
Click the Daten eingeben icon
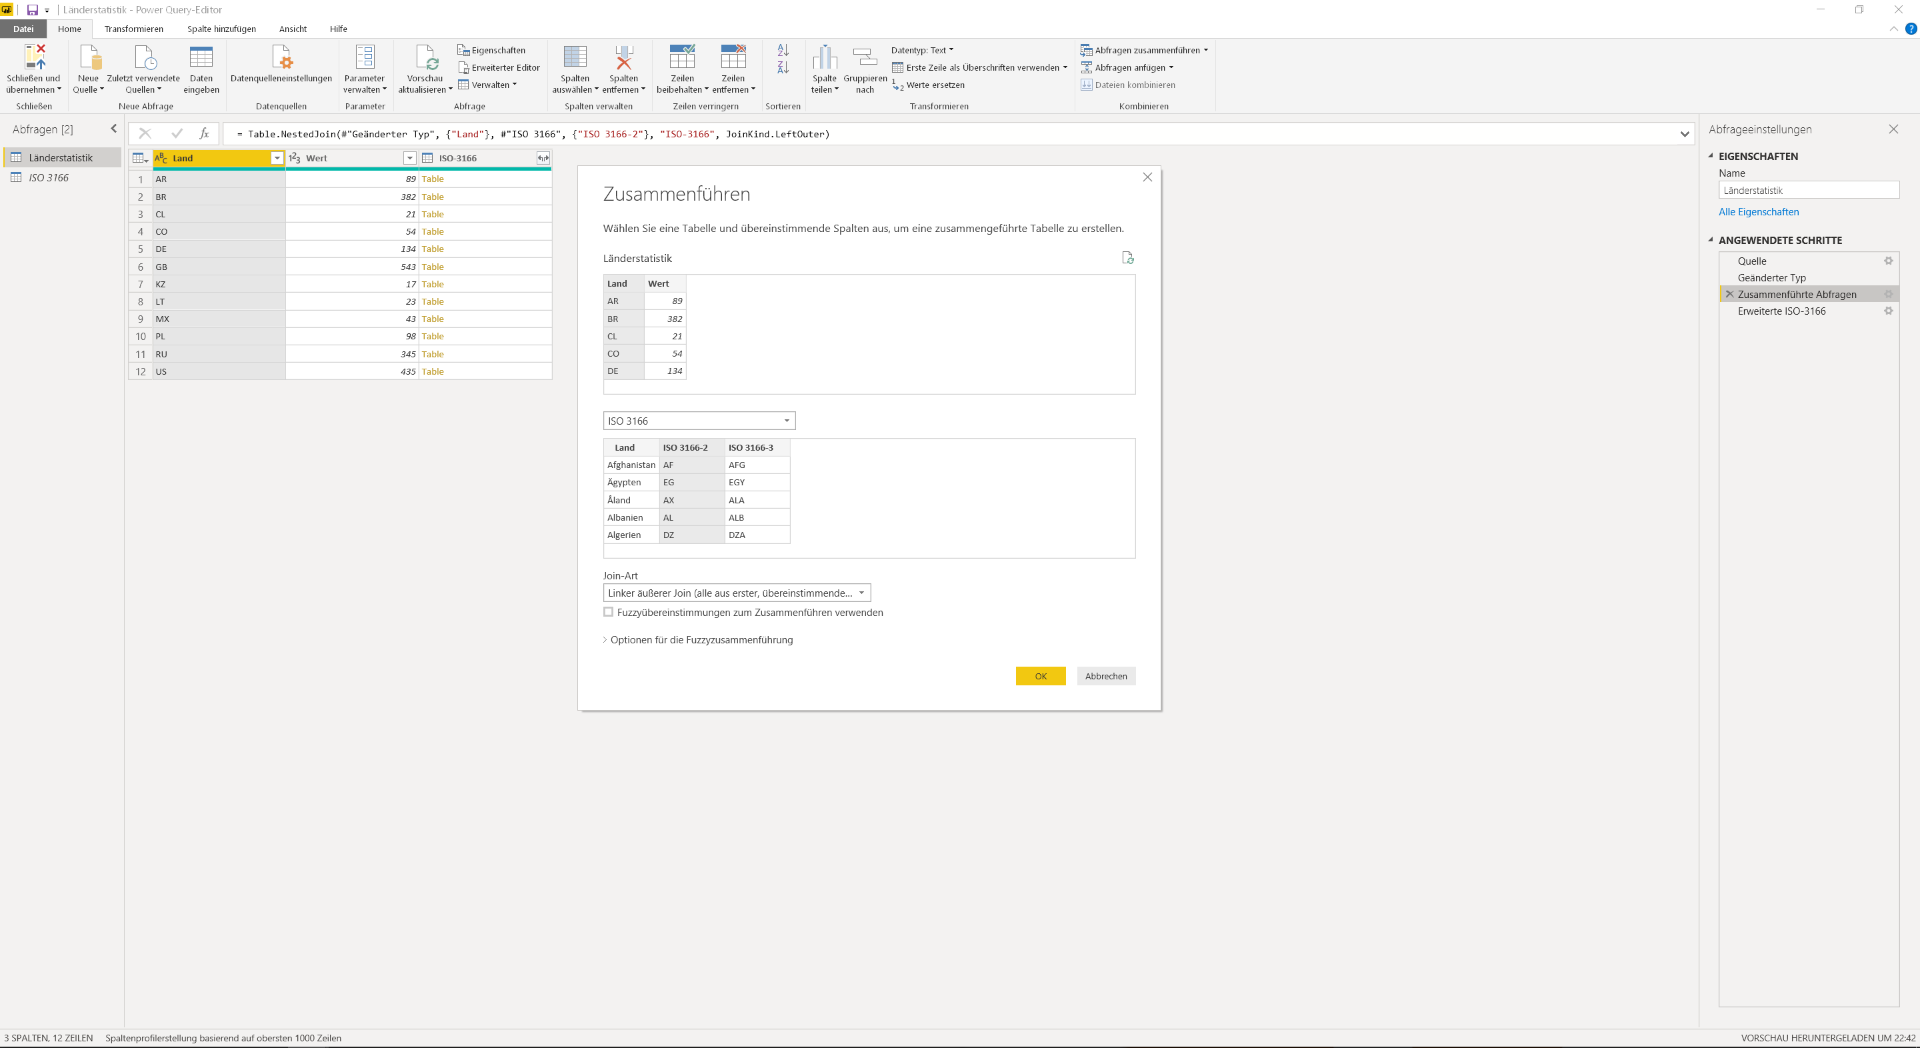pos(201,57)
